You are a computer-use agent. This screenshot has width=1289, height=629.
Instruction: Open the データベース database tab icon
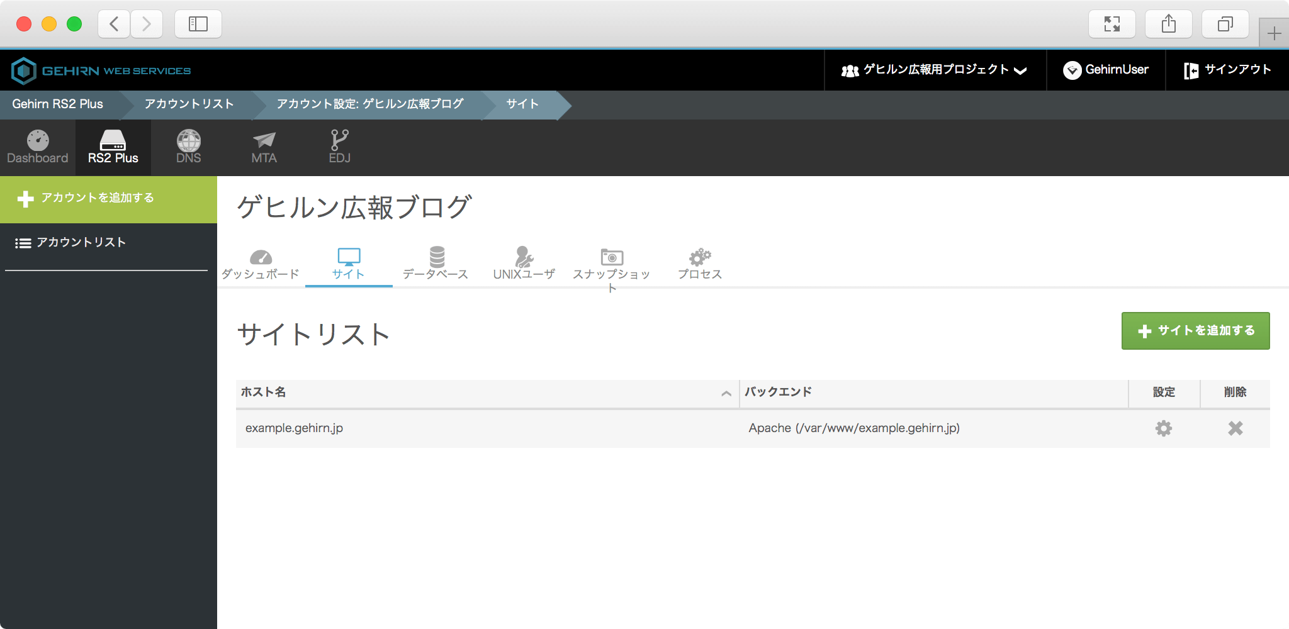(x=436, y=257)
